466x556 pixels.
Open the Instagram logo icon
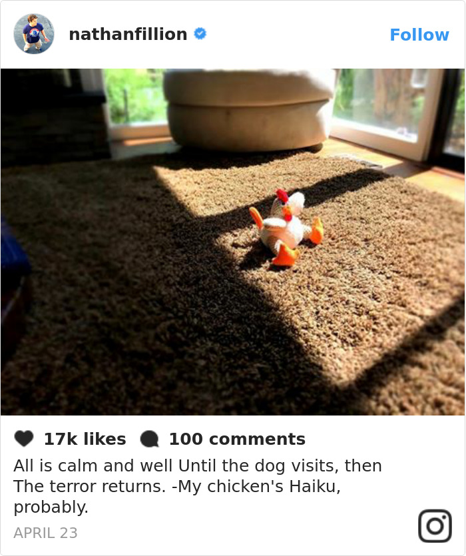pyautogui.click(x=435, y=526)
